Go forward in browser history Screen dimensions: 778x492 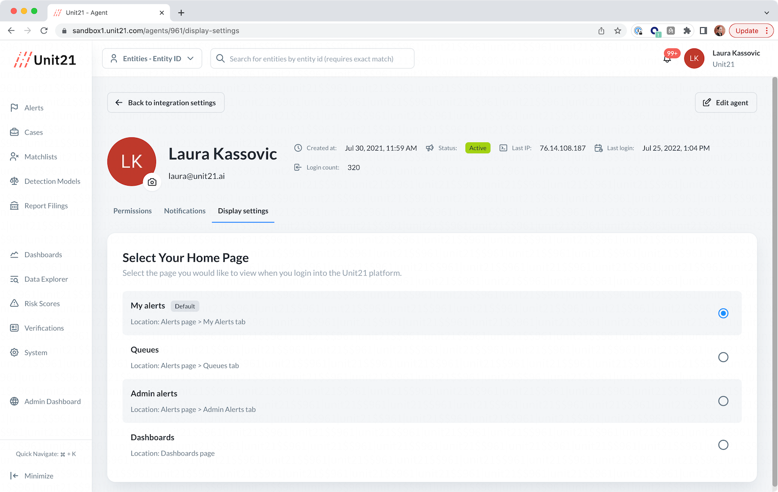28,31
